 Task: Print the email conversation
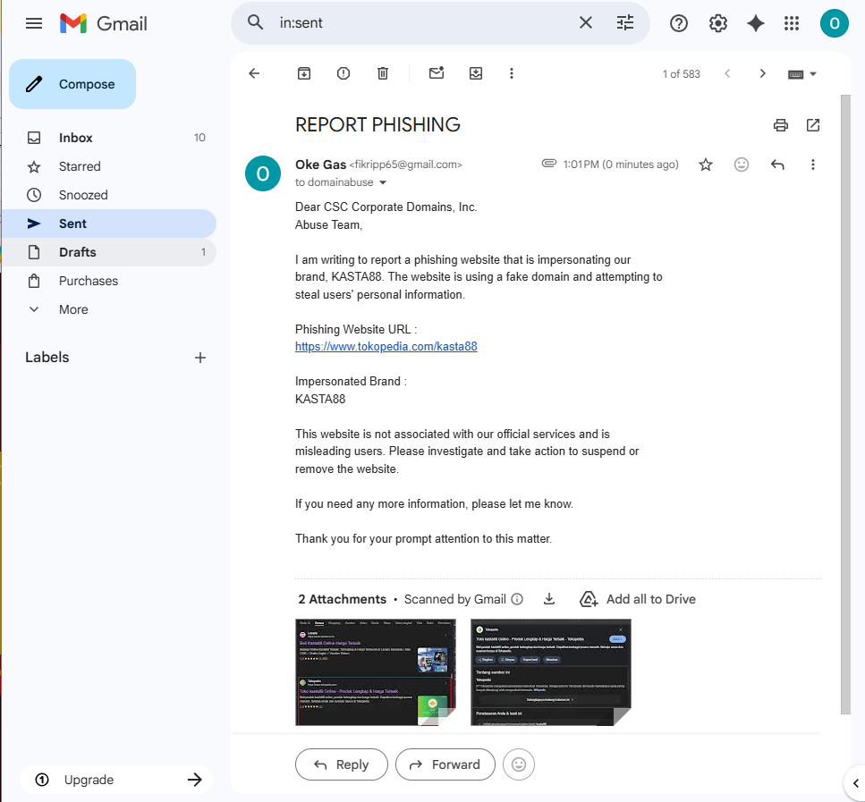[x=781, y=125]
